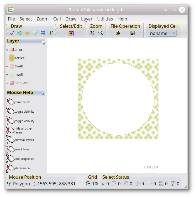196x197 pixels.
Task: Click the edit properties mouse icon
Action: click(x=10, y=158)
